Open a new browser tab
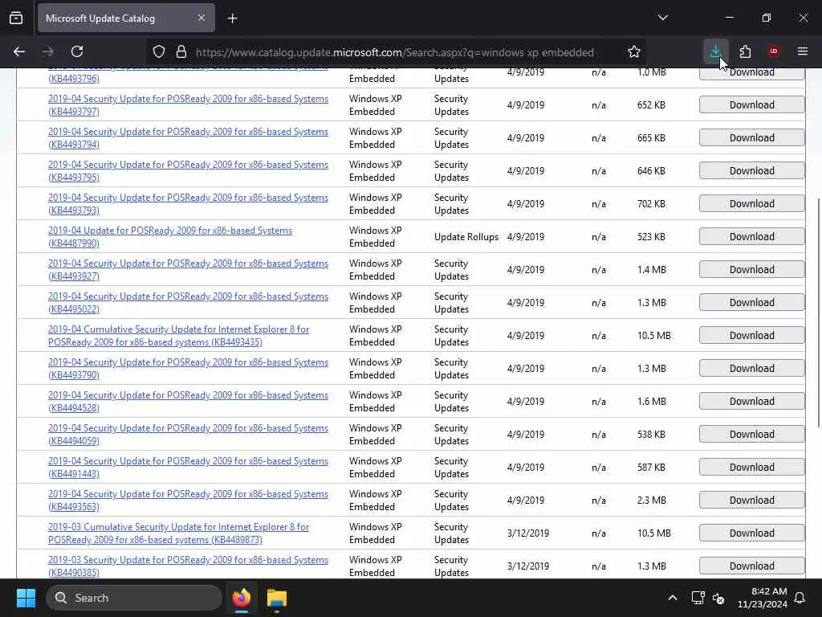 tap(232, 18)
